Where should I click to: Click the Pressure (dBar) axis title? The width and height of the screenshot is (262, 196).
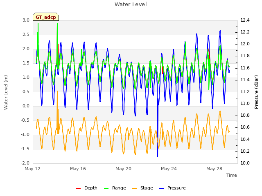256,92
